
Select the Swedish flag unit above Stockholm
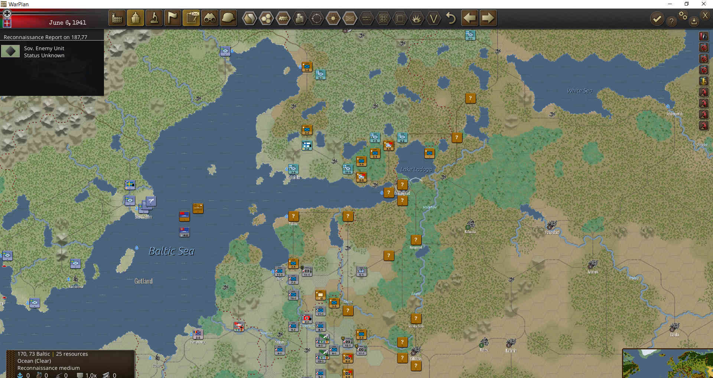point(130,184)
